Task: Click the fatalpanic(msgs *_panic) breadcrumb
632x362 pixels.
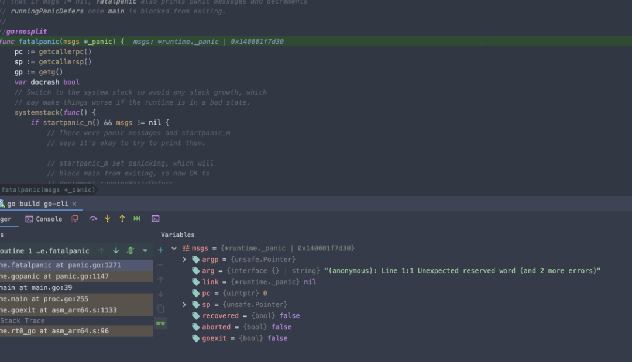Action: point(48,190)
